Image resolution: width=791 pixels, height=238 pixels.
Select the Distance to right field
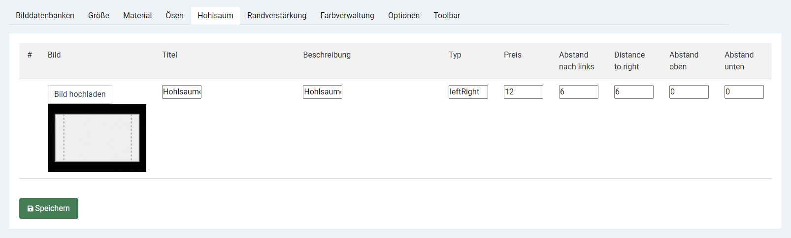634,92
